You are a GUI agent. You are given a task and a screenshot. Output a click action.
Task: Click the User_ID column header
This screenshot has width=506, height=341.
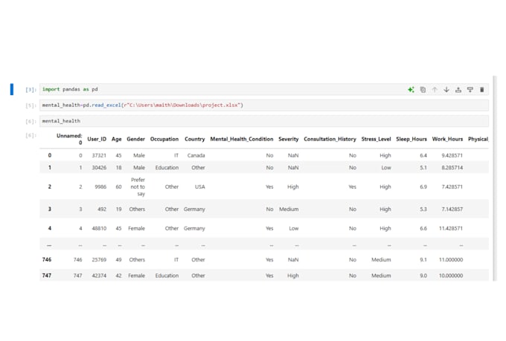(97, 139)
